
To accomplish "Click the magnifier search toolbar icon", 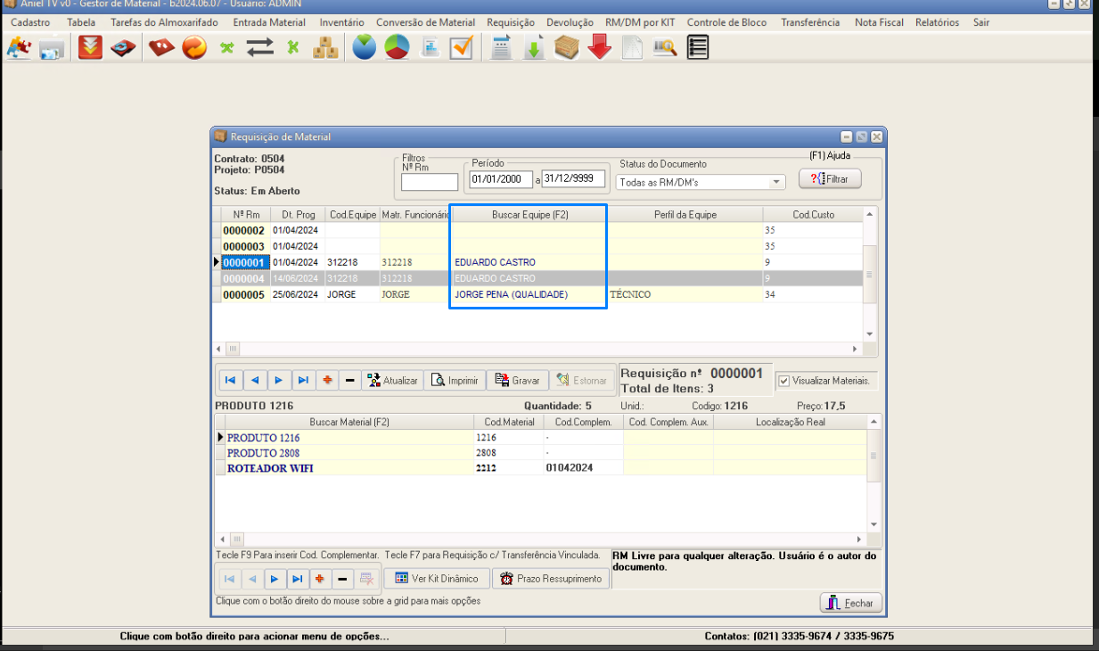I will click(x=664, y=47).
